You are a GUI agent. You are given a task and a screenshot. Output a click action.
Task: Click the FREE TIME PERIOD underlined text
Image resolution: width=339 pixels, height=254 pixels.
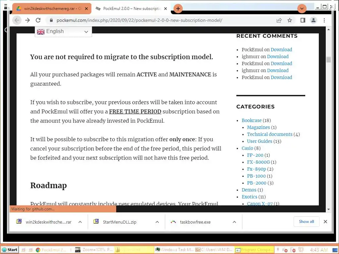[x=135, y=111]
